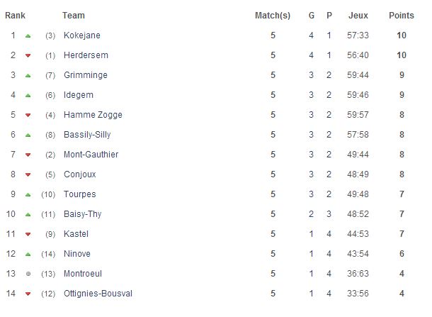Open the Baisy-Thy team link

coord(83,214)
